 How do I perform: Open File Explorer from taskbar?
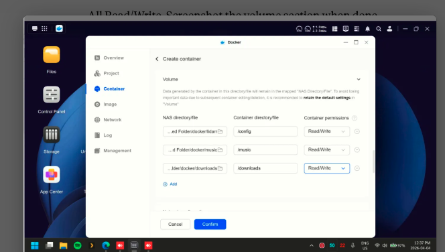[x=63, y=245]
